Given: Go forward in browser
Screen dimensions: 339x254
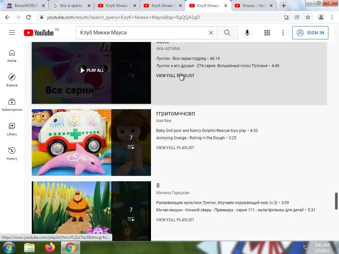Looking at the screenshot, I should [18, 17].
